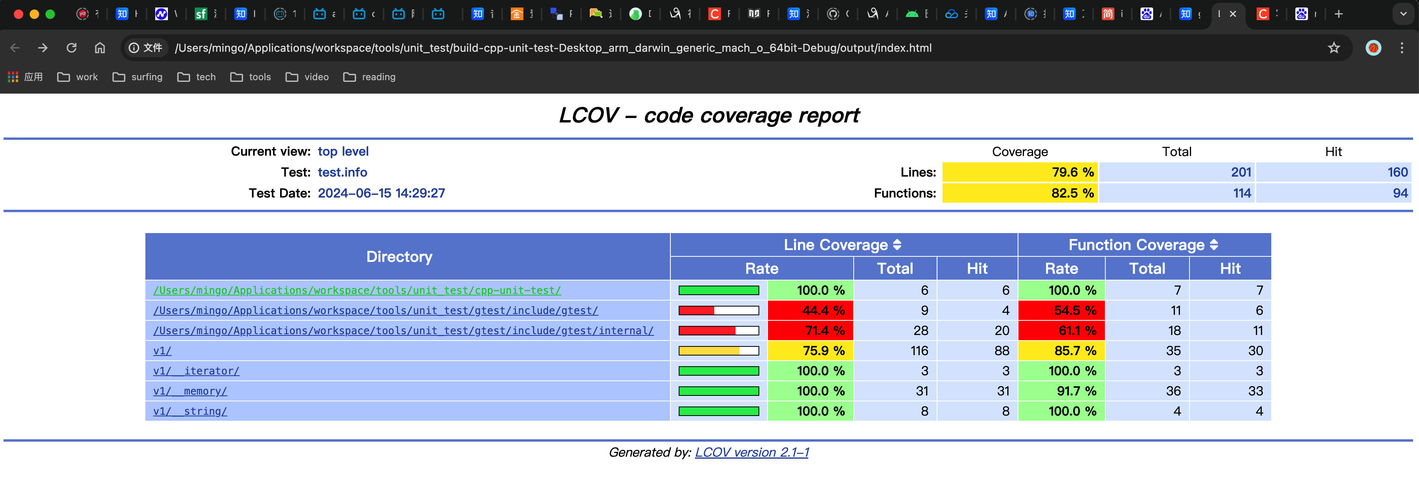Open the tools bookmarks folder

coord(250,77)
